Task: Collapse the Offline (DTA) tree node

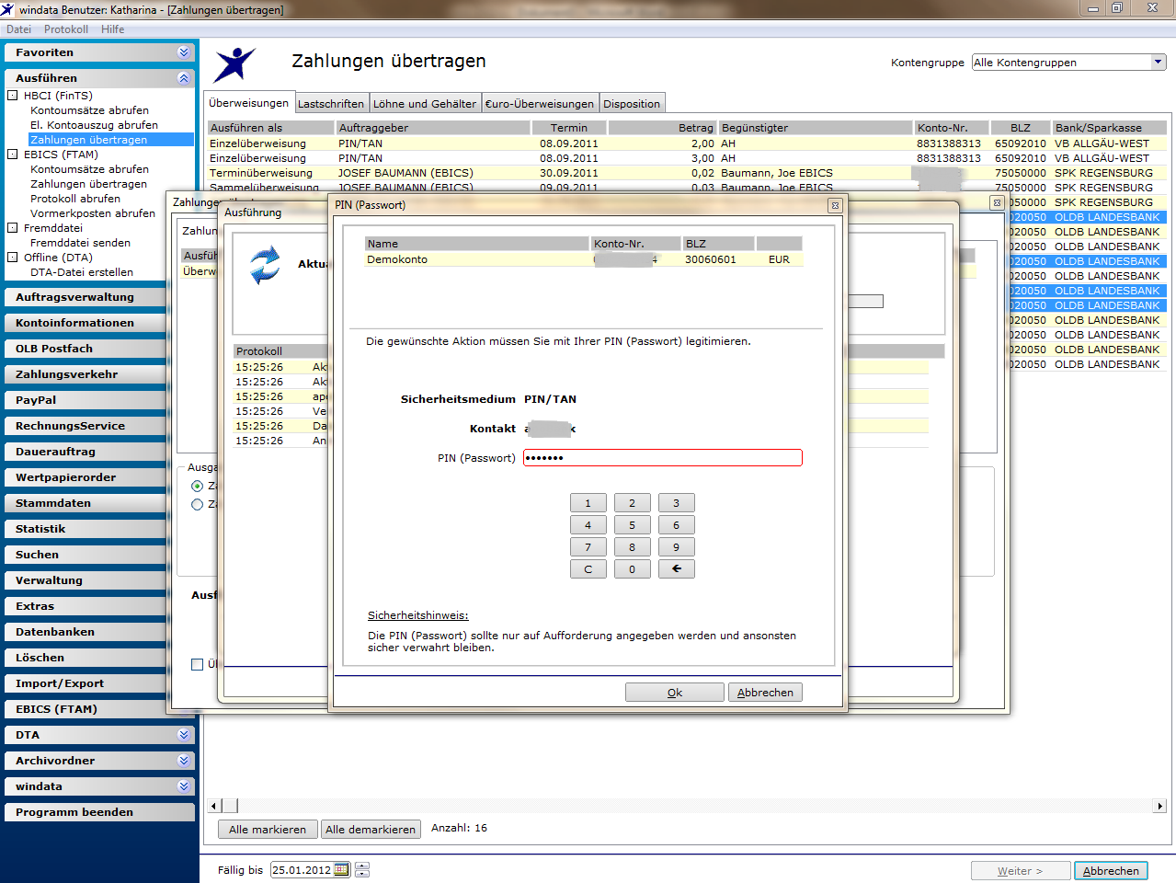Action: tap(13, 258)
